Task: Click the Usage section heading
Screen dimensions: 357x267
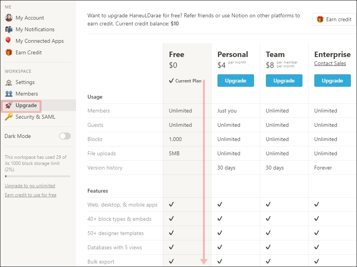Action: click(x=95, y=97)
